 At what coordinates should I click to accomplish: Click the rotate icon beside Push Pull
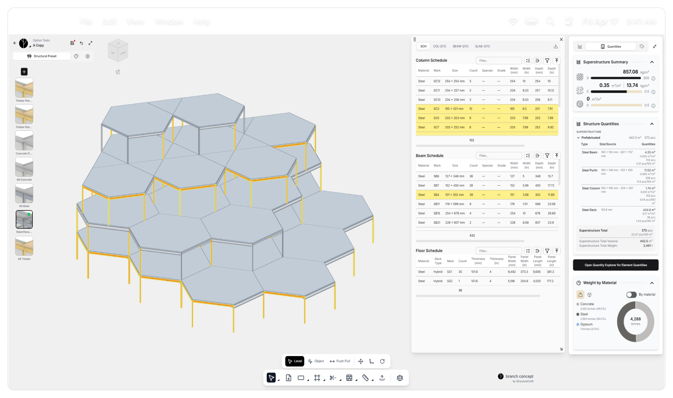click(382, 361)
